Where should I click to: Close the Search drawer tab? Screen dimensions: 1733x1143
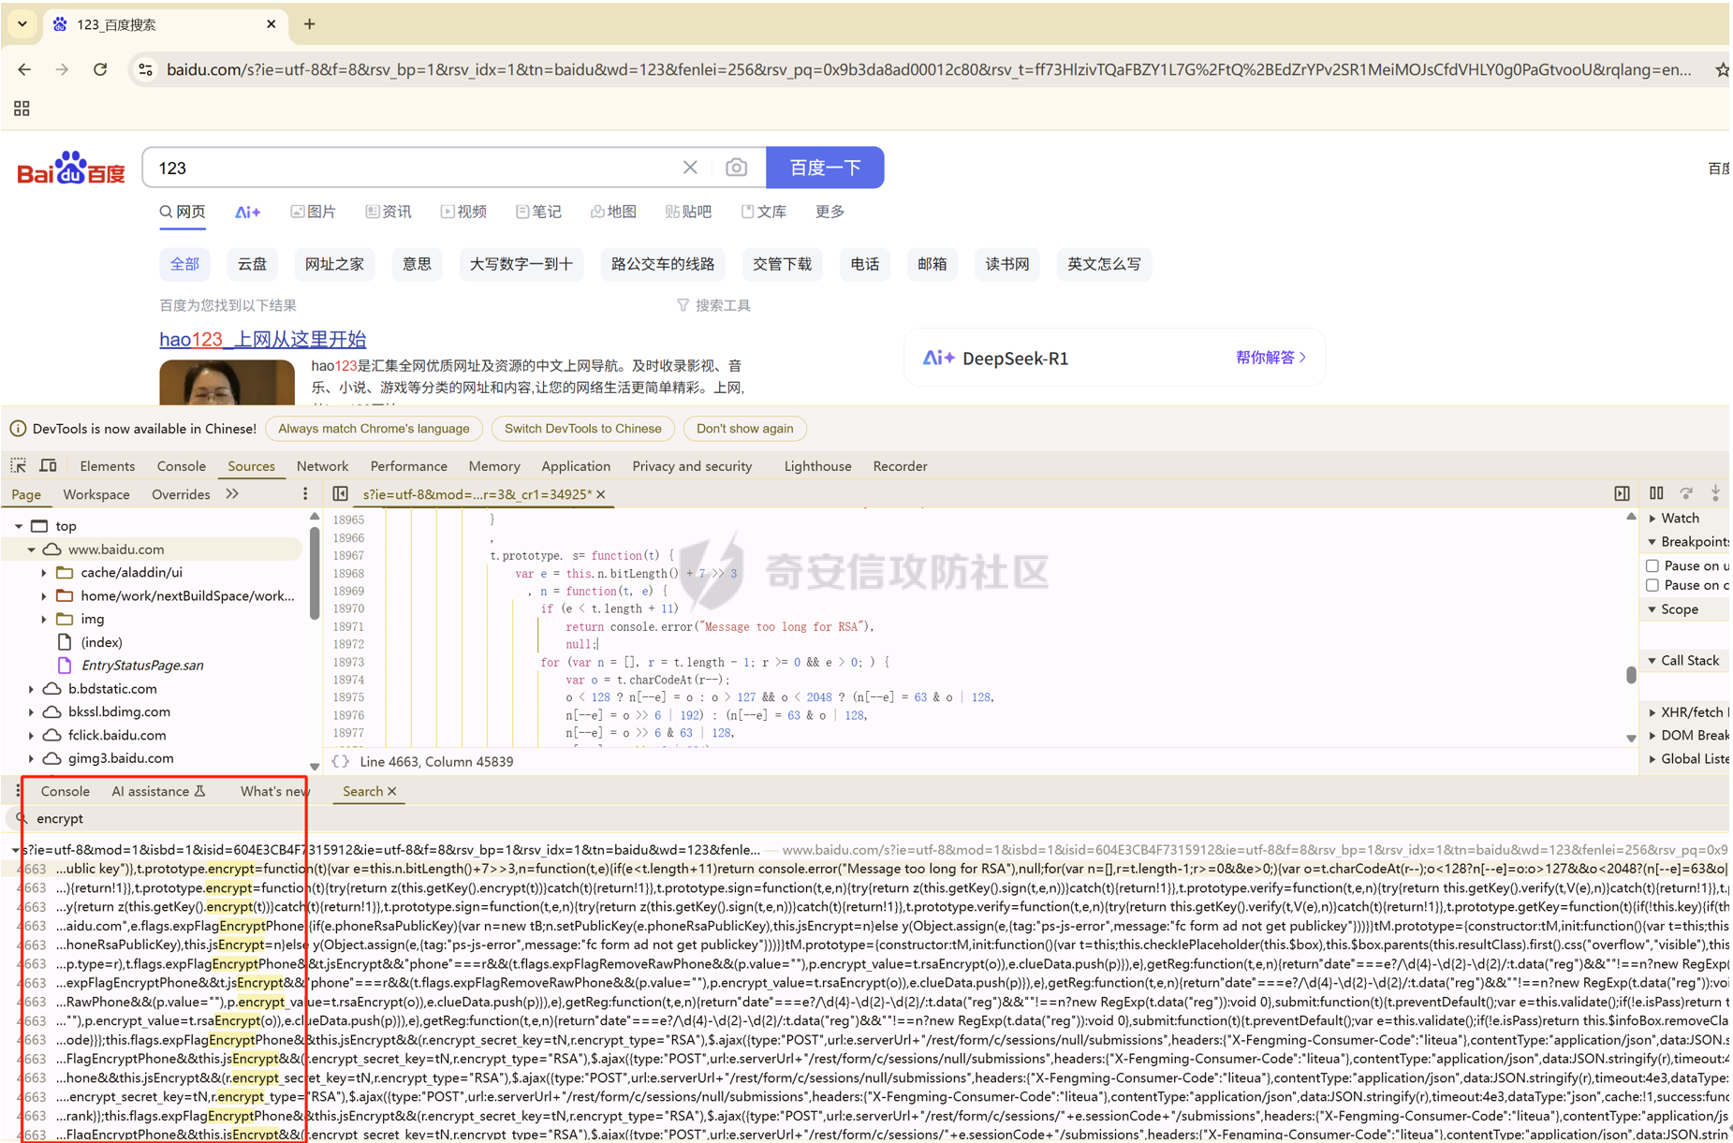[392, 791]
